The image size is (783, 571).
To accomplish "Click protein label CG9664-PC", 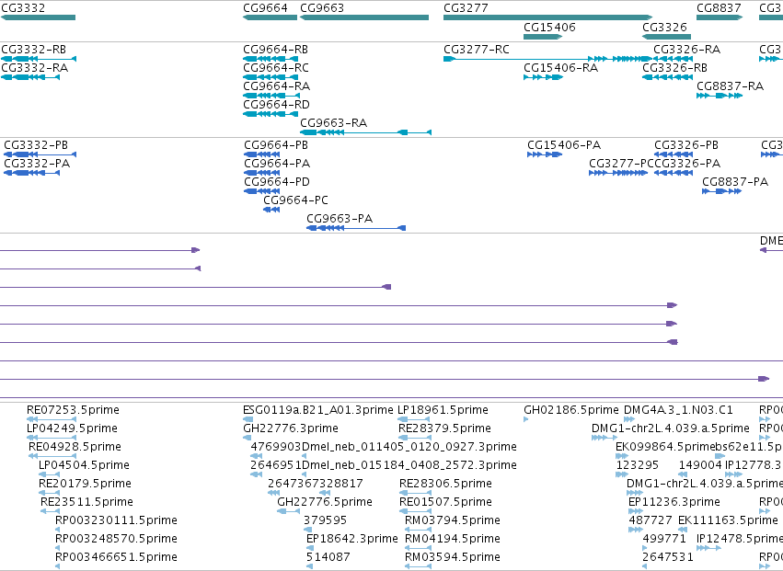I will 295,200.
